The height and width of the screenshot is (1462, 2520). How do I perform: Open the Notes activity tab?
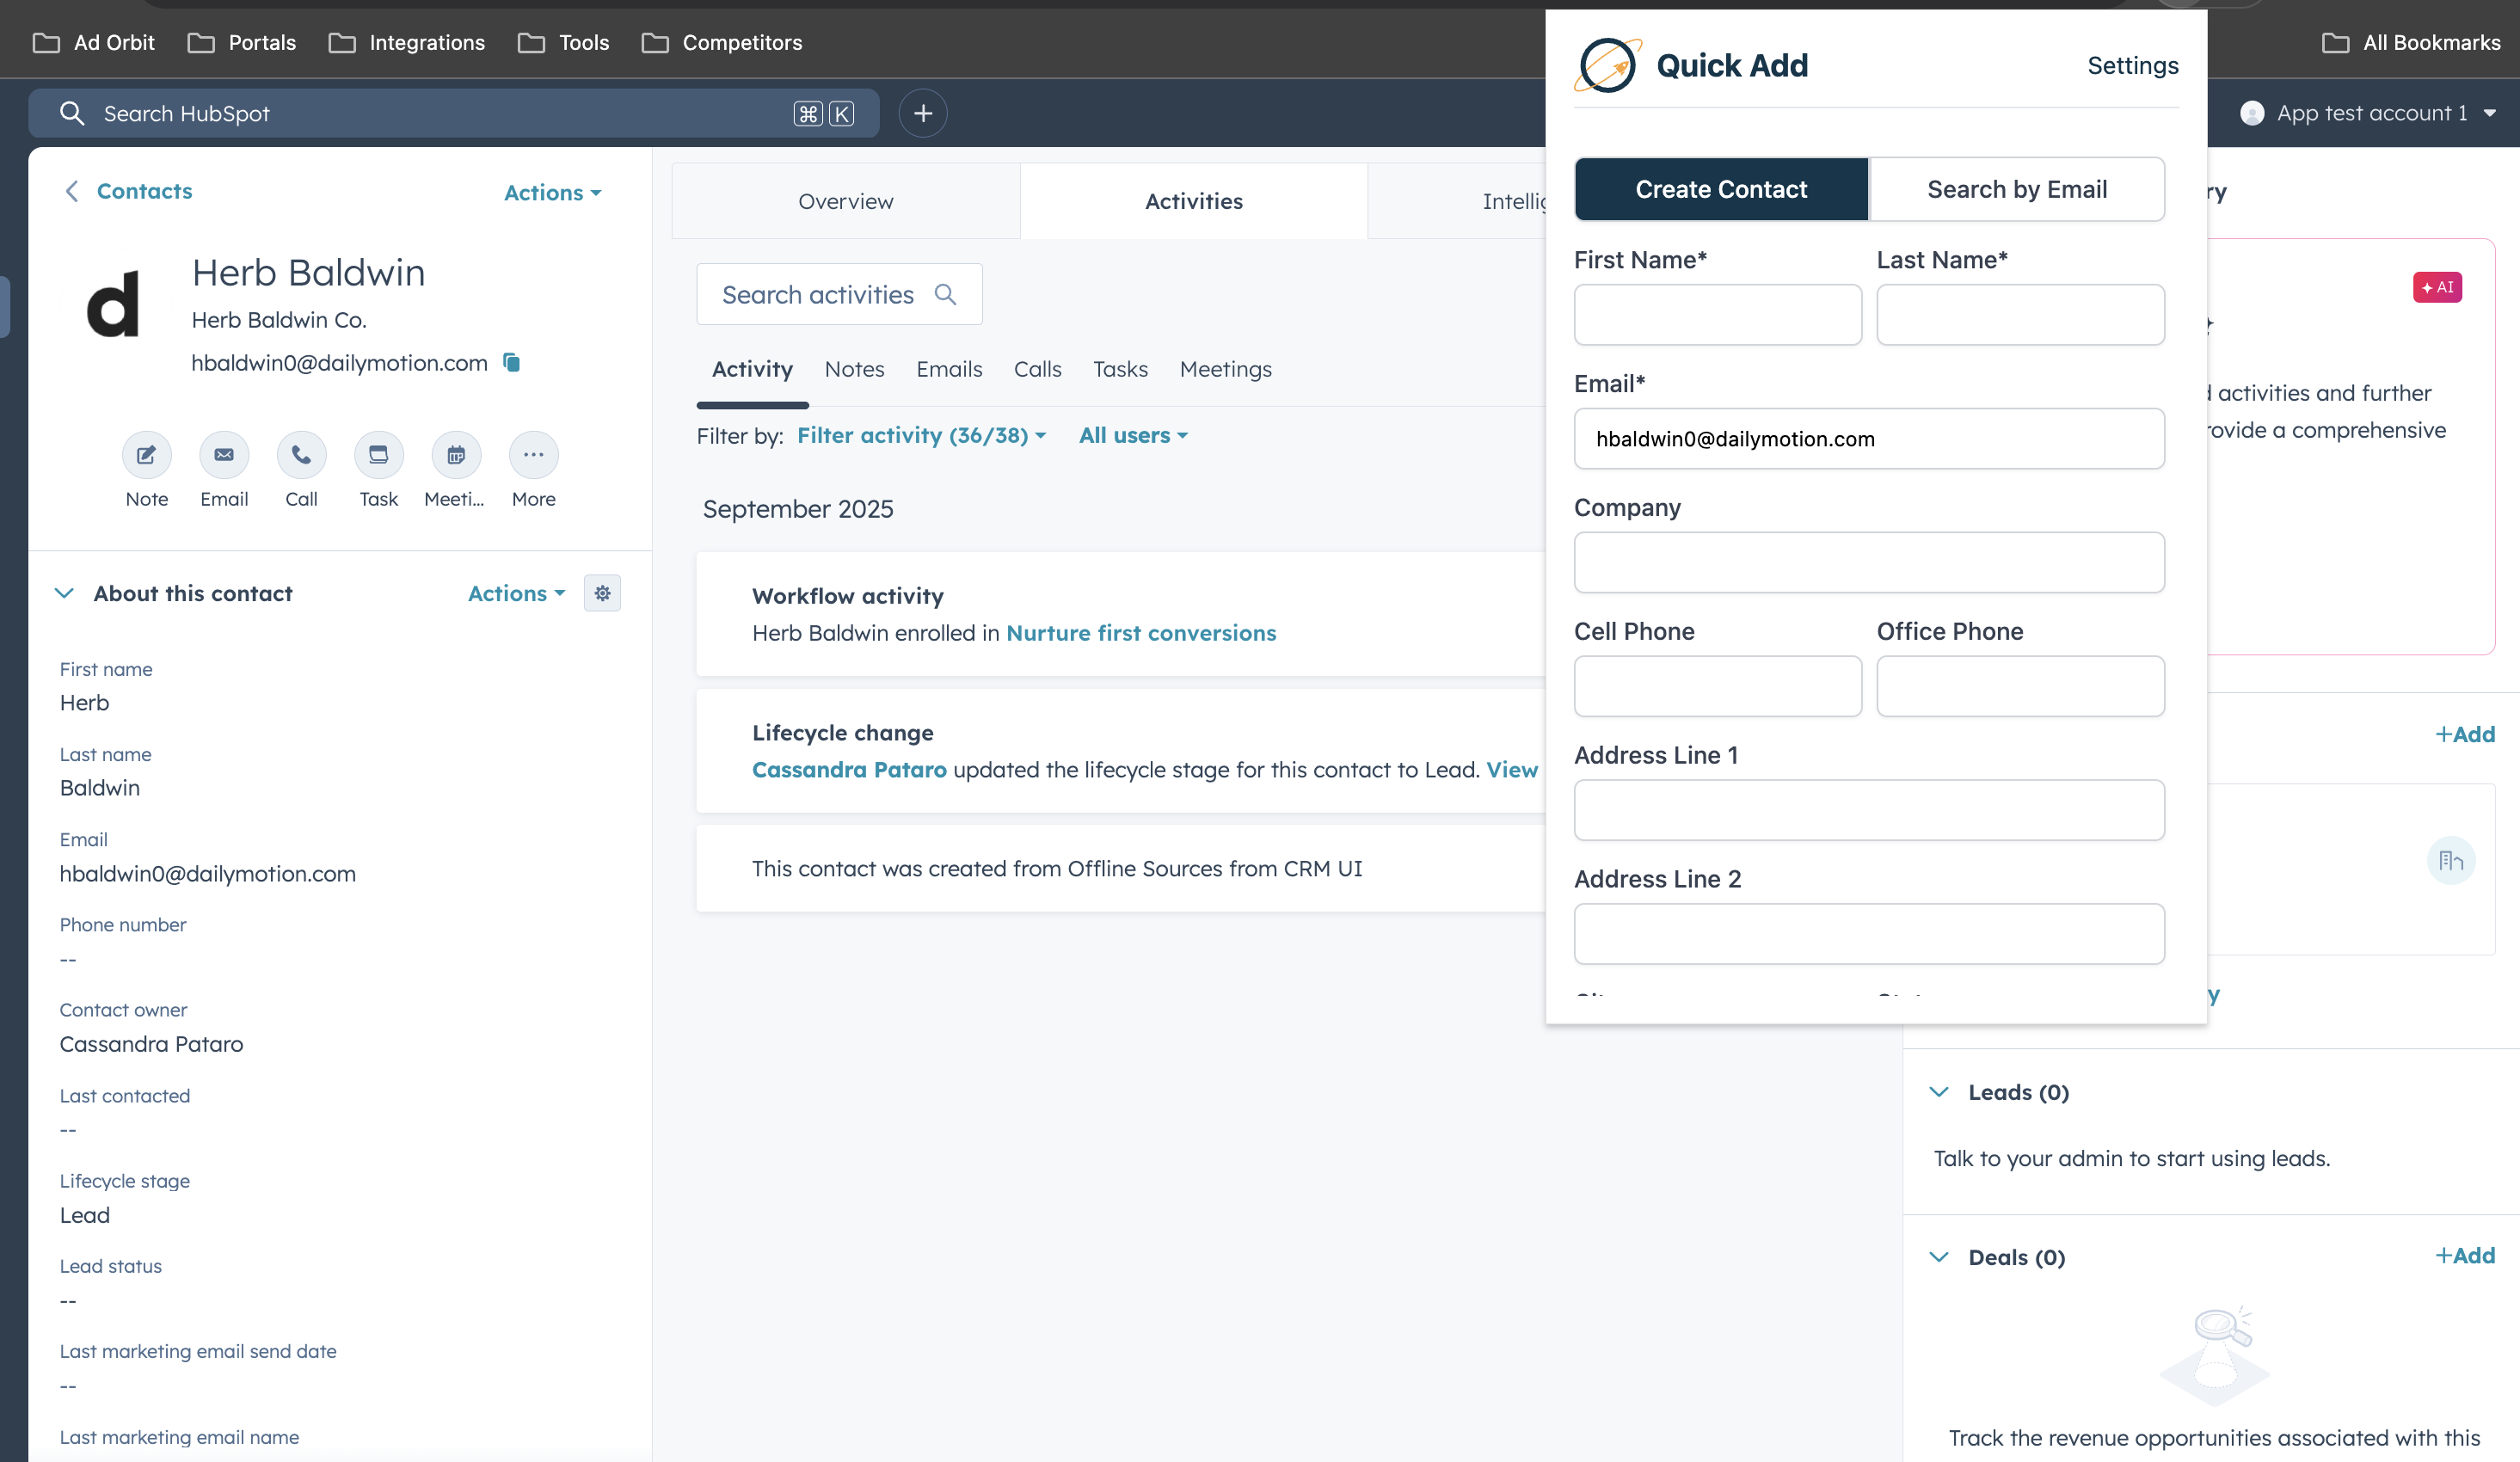pyautogui.click(x=854, y=369)
